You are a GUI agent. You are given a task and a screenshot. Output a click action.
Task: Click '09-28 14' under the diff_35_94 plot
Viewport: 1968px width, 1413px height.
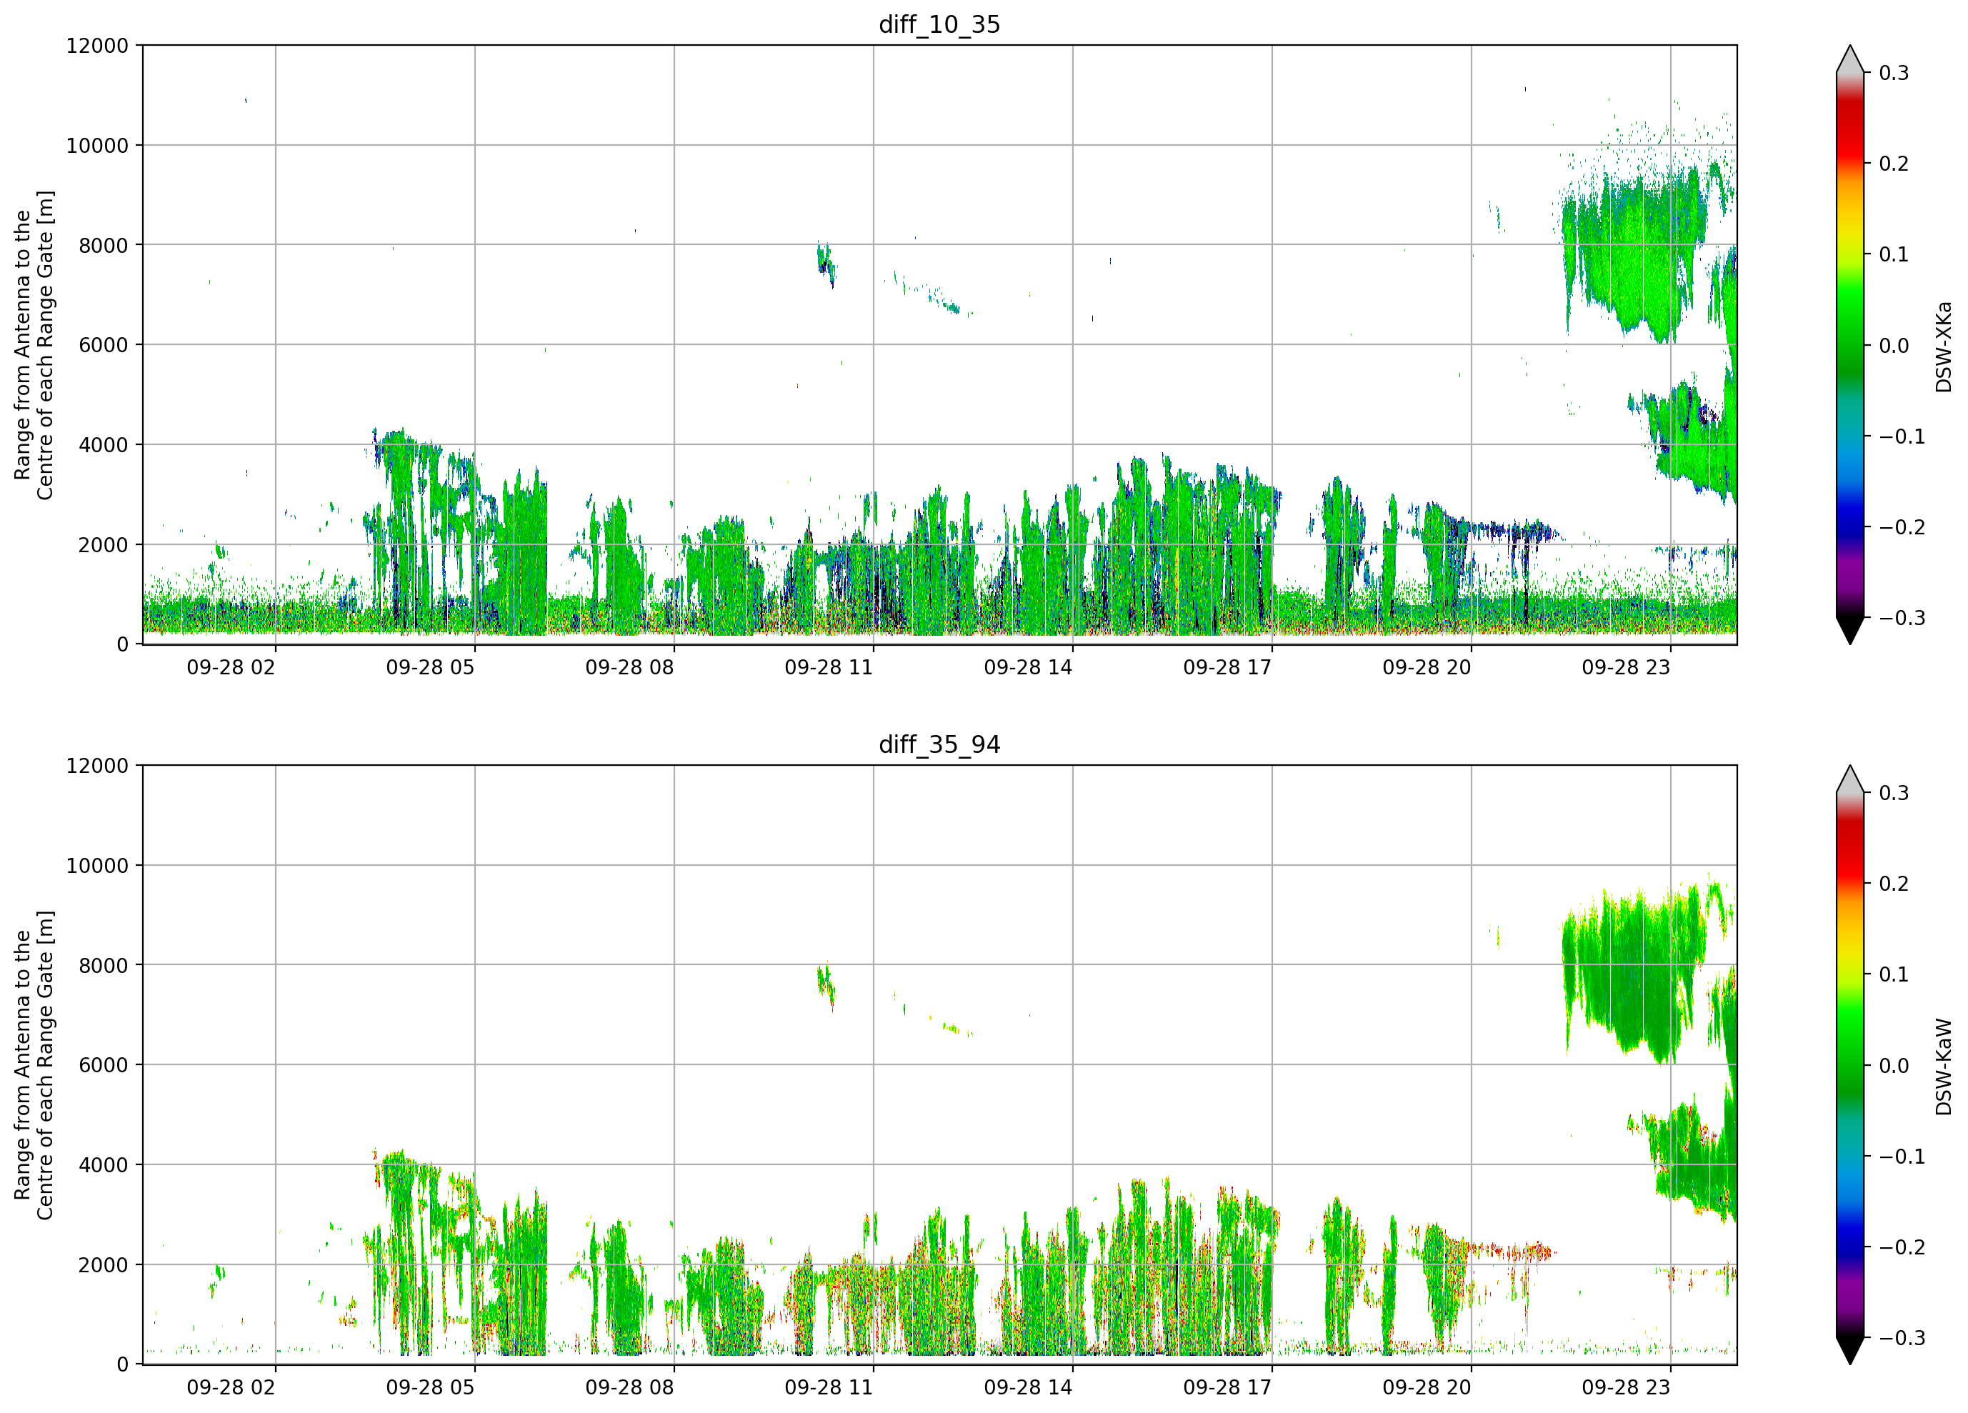click(x=1028, y=1388)
